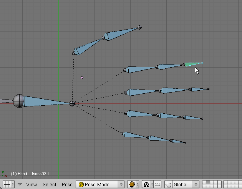Open the Global transform orientation dropdown
Image resolution: width=242 pixels, height=189 pixels.
tap(186, 184)
